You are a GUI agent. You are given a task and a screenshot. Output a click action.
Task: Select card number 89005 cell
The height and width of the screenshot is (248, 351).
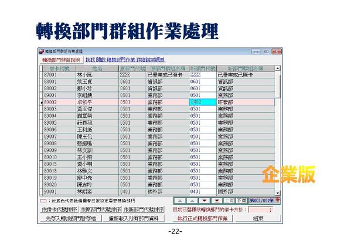click(59, 123)
